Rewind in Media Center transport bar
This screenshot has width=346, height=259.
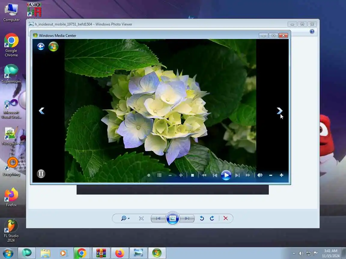(x=204, y=175)
